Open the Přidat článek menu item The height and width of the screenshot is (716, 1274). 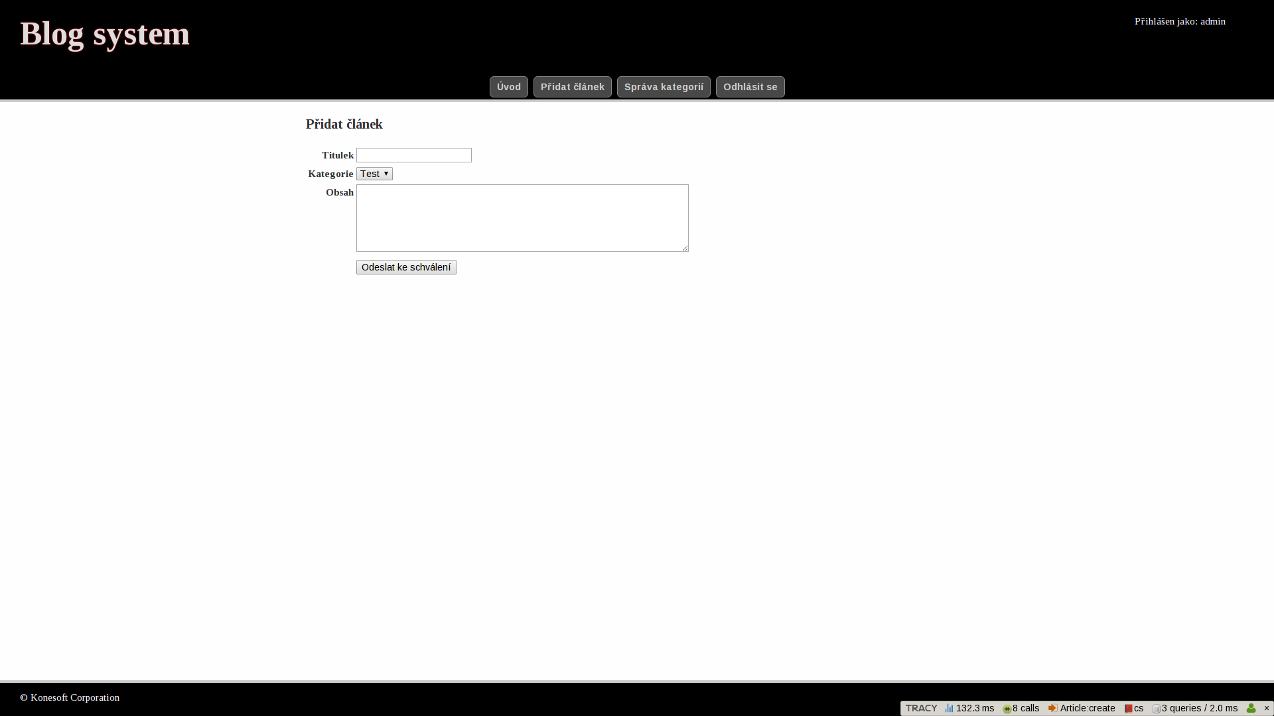click(572, 87)
